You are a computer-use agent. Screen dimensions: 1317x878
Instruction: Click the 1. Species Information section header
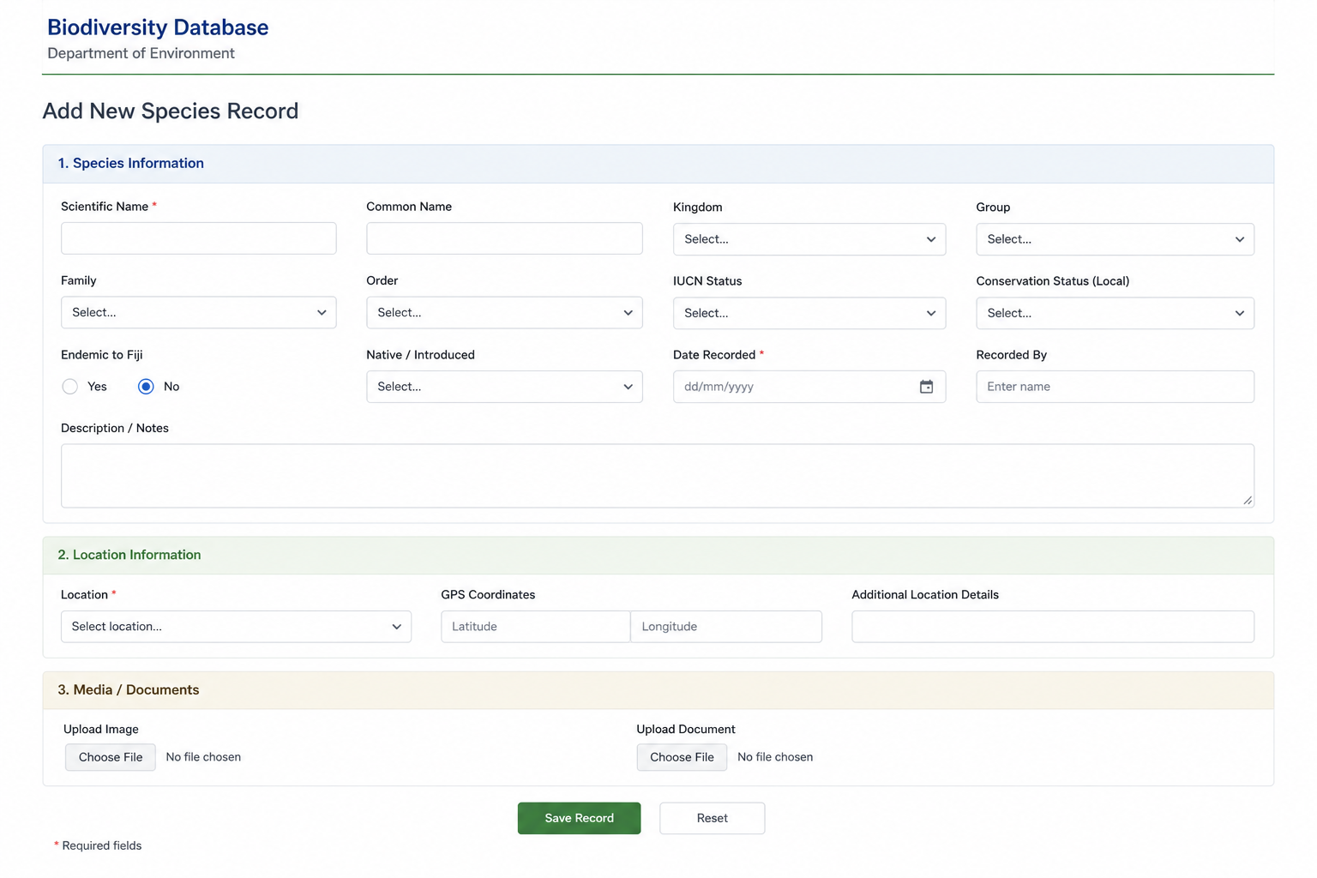pyautogui.click(x=658, y=164)
